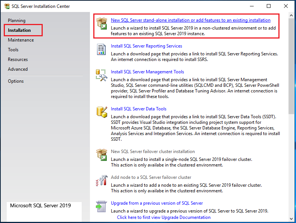This screenshot has height=223, width=296.
Task: Click Add node to a SQL Server failover cluster
Action: [151, 177]
